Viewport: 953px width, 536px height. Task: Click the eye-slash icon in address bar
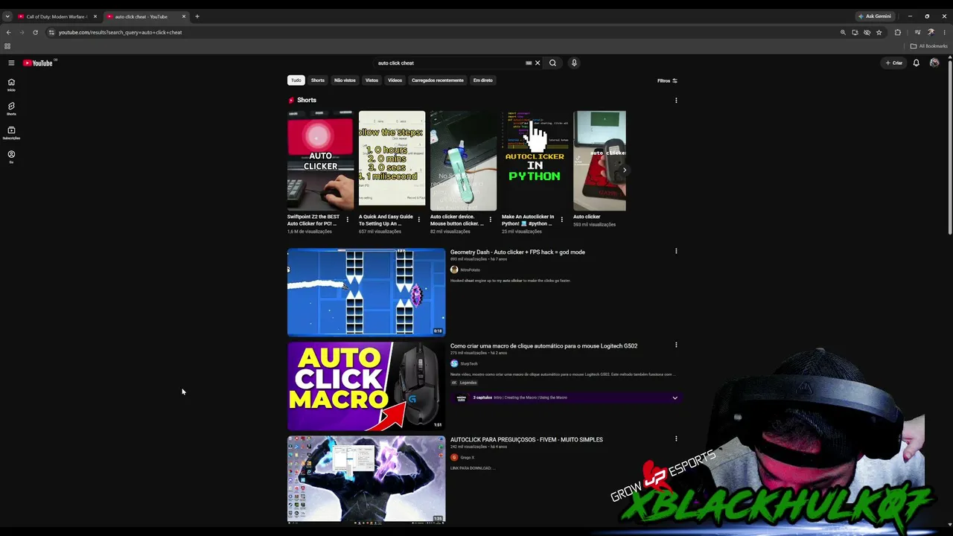click(x=867, y=33)
